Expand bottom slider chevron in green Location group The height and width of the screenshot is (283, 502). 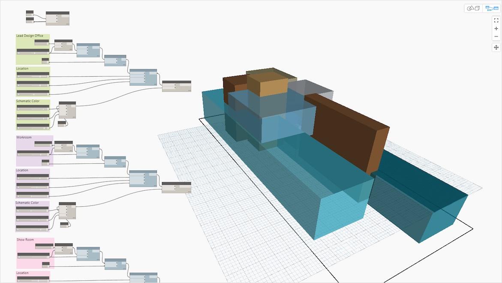click(18, 95)
